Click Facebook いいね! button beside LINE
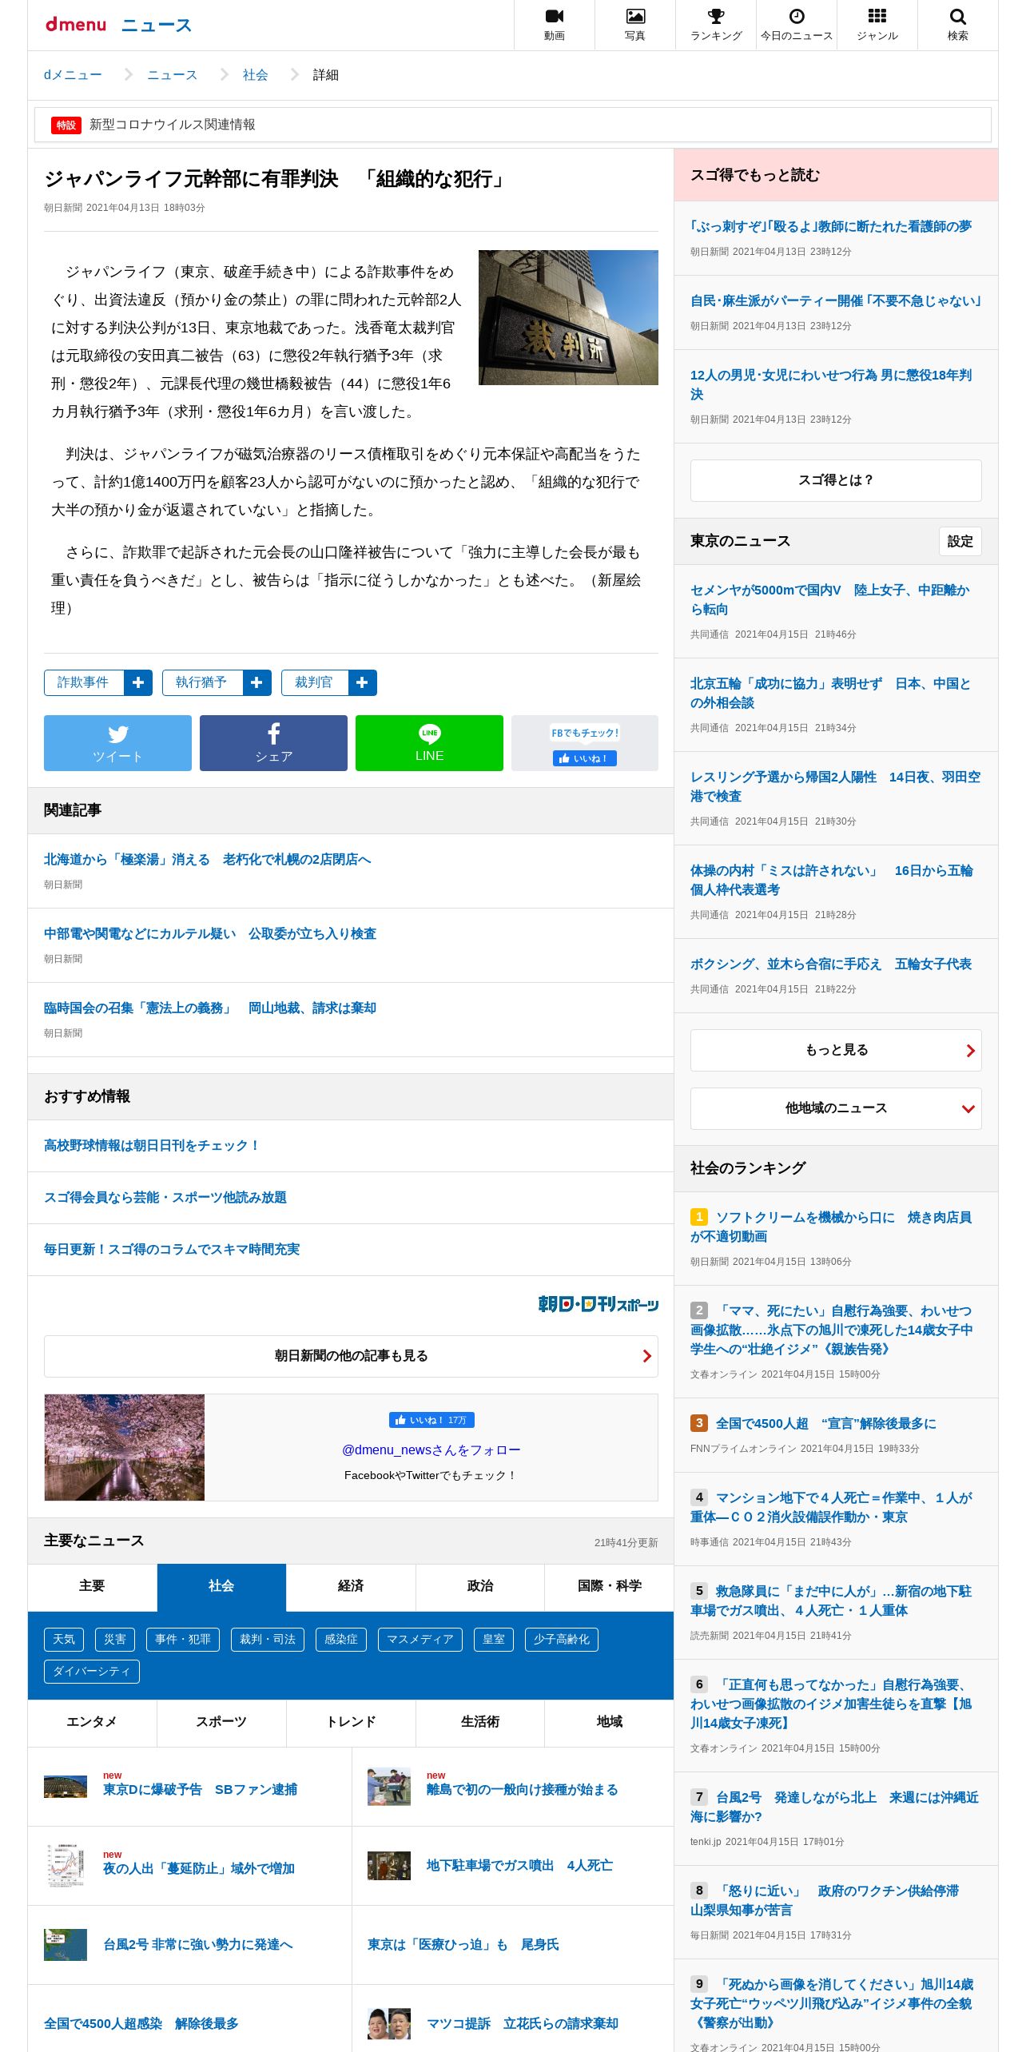The height and width of the screenshot is (2052, 1026). 584,758
